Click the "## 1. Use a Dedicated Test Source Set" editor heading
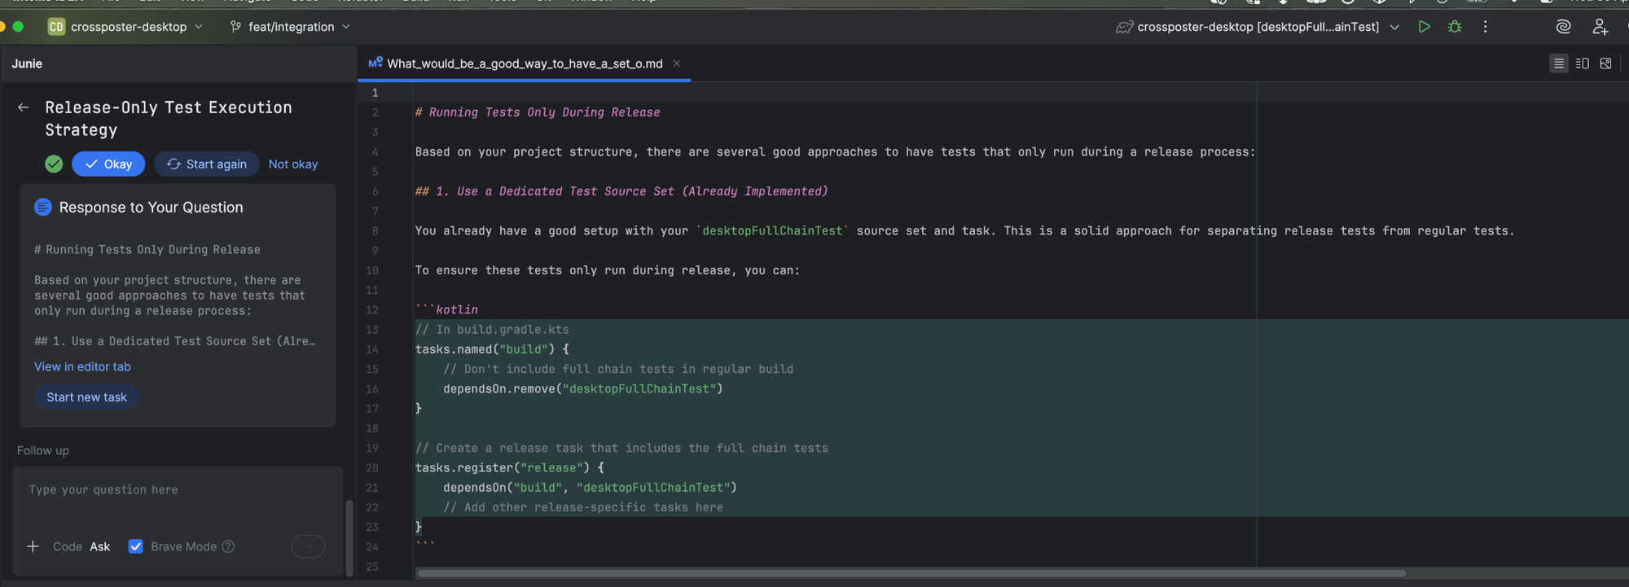The image size is (1629, 587). point(621,191)
